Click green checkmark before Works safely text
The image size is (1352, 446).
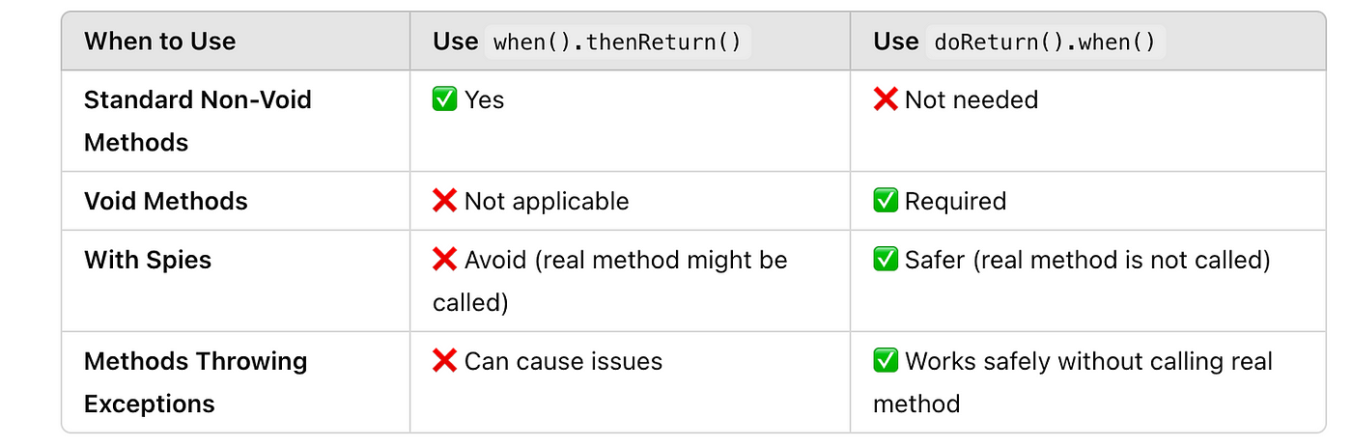886,361
